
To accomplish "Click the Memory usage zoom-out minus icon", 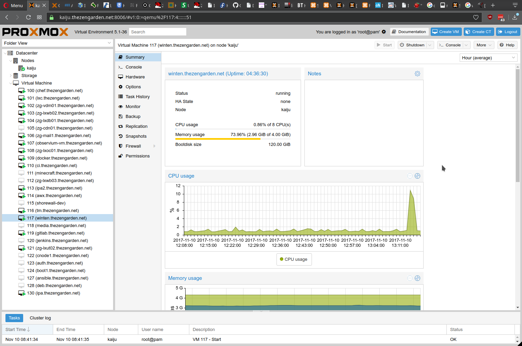I will click(410, 278).
